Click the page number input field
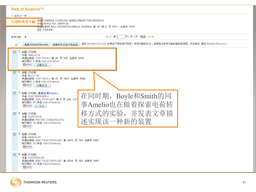This screenshot has height=192, width=256. 120,37
